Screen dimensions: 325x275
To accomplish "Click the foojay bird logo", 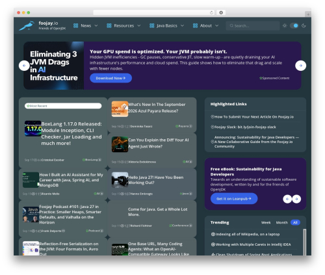I will point(27,25).
